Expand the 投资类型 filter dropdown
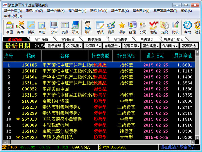The height and width of the screenshot is (152, 202). (x=74, y=46)
